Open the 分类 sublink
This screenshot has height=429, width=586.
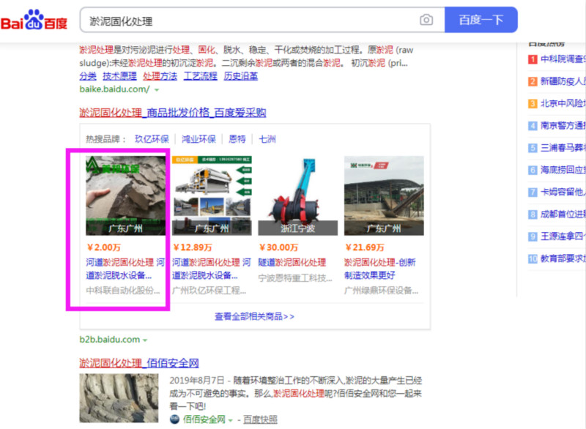point(88,76)
